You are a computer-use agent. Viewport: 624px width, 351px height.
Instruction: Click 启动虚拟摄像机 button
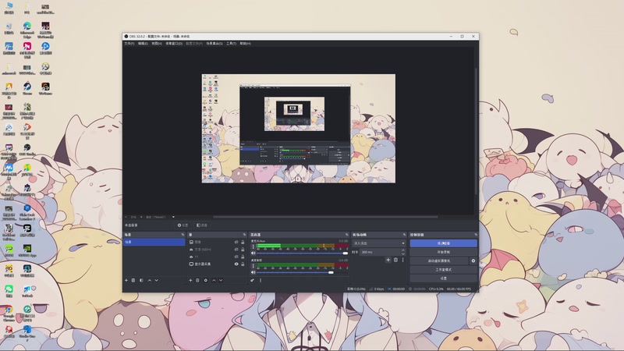(x=439, y=261)
